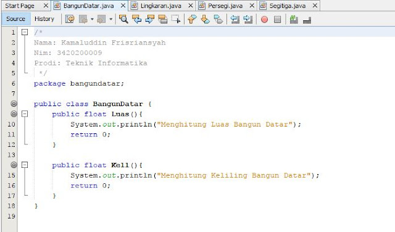Toggle bookmark on current line
395x232 pixels.
pos(218,19)
